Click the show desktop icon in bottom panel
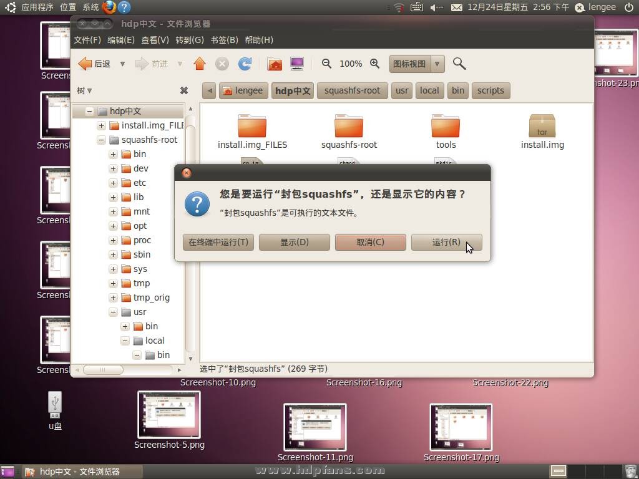The height and width of the screenshot is (479, 639). click(7, 472)
